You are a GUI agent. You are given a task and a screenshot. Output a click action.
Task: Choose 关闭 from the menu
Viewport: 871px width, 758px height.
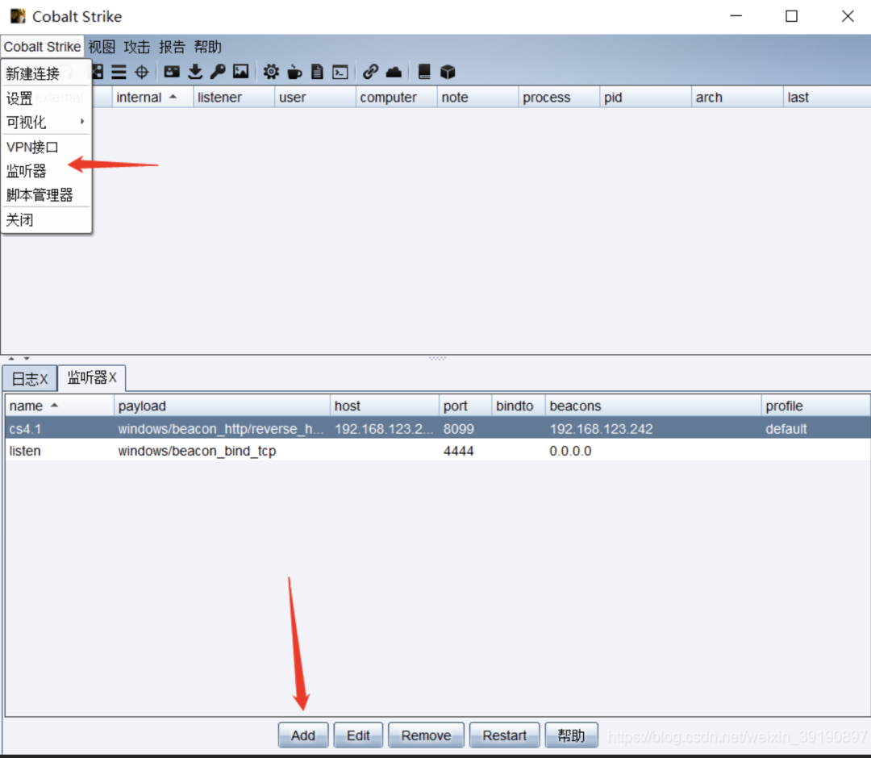(46, 220)
